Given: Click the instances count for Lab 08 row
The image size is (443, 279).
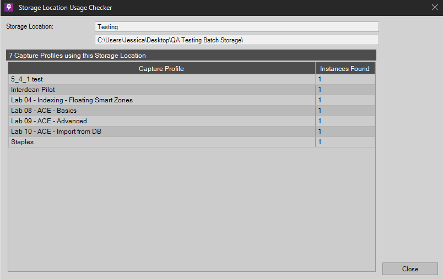Looking at the screenshot, I should 345,111.
